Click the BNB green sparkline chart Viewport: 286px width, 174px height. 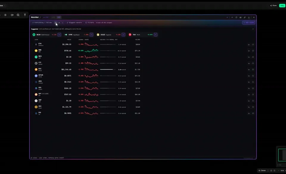[91, 50]
